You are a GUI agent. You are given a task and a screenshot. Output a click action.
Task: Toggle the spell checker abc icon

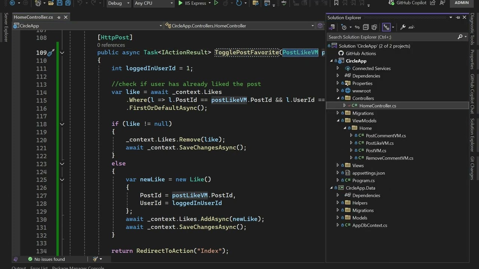(x=284, y=3)
